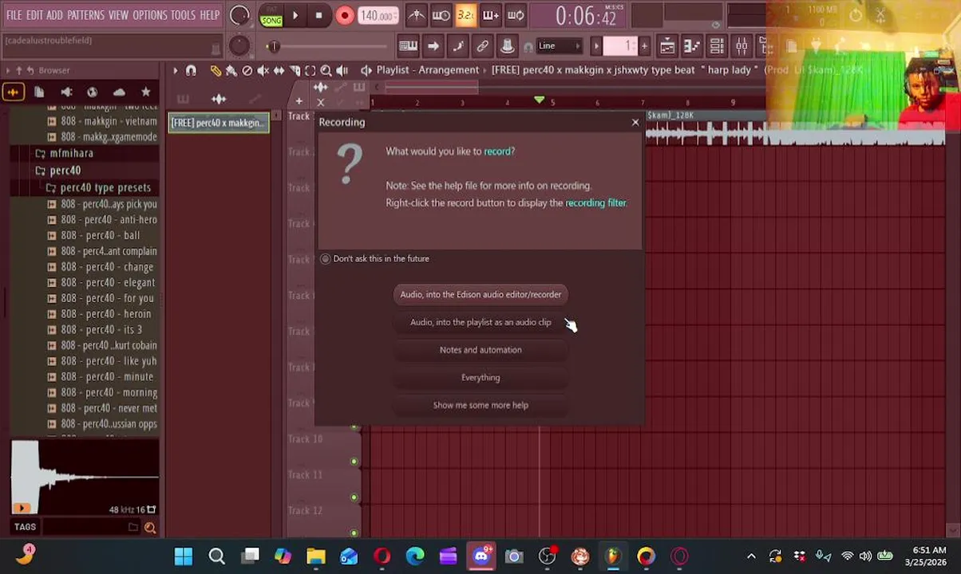
Task: Select the playlist zoom magnifier tool
Action: [x=326, y=71]
